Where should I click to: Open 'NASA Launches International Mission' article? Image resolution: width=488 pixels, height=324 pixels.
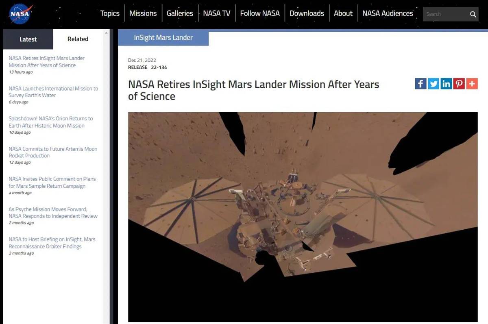[x=53, y=92]
